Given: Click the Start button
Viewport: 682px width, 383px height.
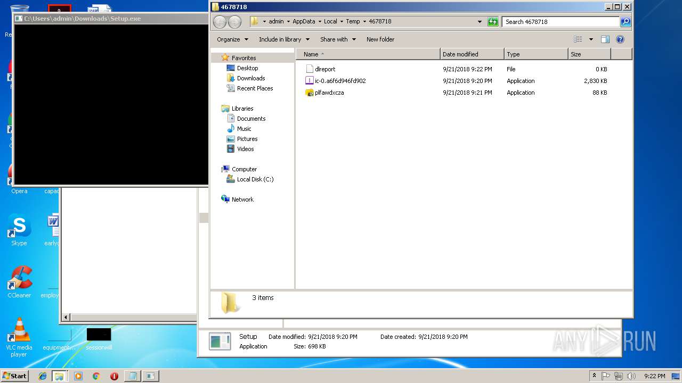Looking at the screenshot, I should tap(14, 376).
